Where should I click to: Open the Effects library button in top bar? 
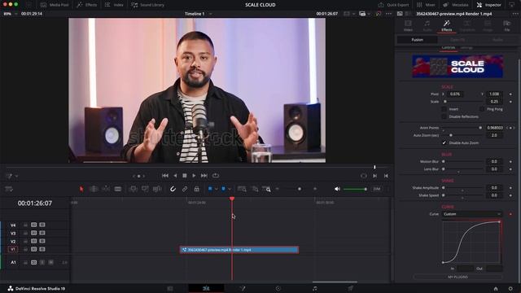[x=87, y=5]
